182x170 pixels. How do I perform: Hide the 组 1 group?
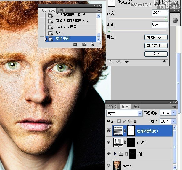[109, 154]
